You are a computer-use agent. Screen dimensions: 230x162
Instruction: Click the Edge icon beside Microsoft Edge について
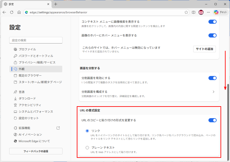15,141
